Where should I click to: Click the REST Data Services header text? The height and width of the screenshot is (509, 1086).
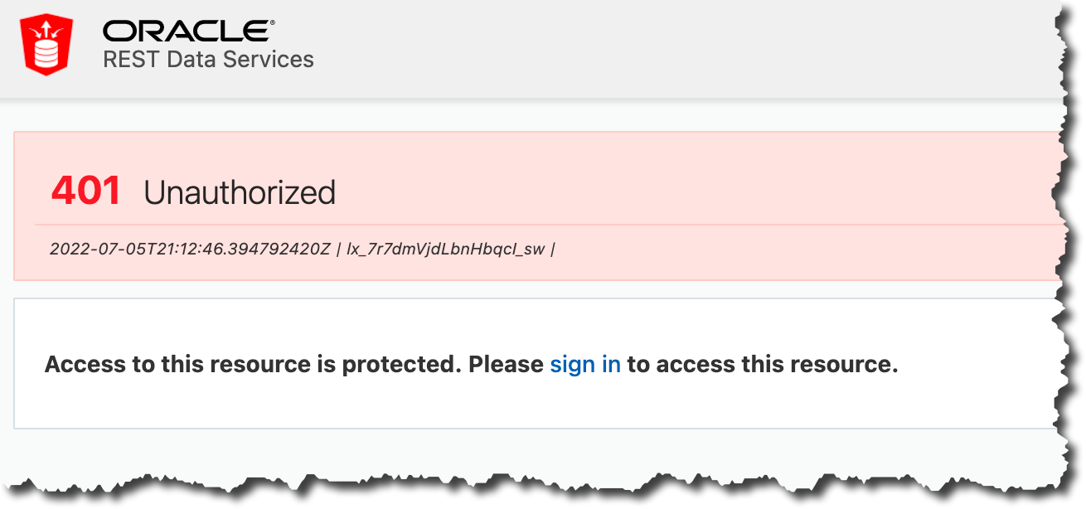coord(206,59)
